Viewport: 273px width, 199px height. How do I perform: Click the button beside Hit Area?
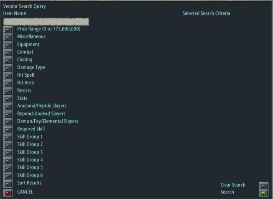tap(8, 84)
